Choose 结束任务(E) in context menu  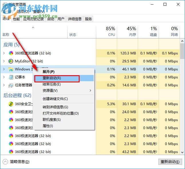click(64, 84)
